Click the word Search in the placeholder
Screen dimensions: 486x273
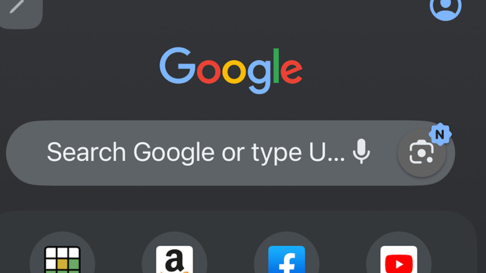[86, 152]
